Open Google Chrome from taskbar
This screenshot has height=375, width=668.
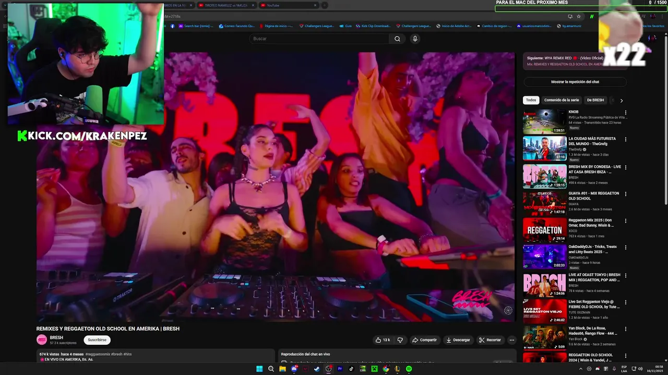(386, 369)
